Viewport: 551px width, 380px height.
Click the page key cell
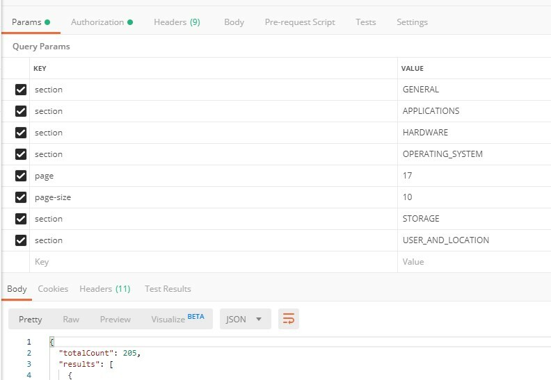(214, 176)
